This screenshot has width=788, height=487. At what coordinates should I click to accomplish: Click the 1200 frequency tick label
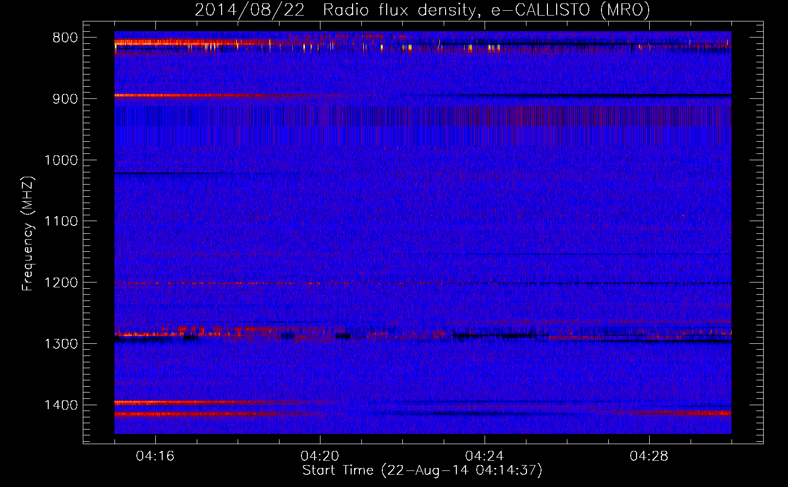(x=61, y=282)
